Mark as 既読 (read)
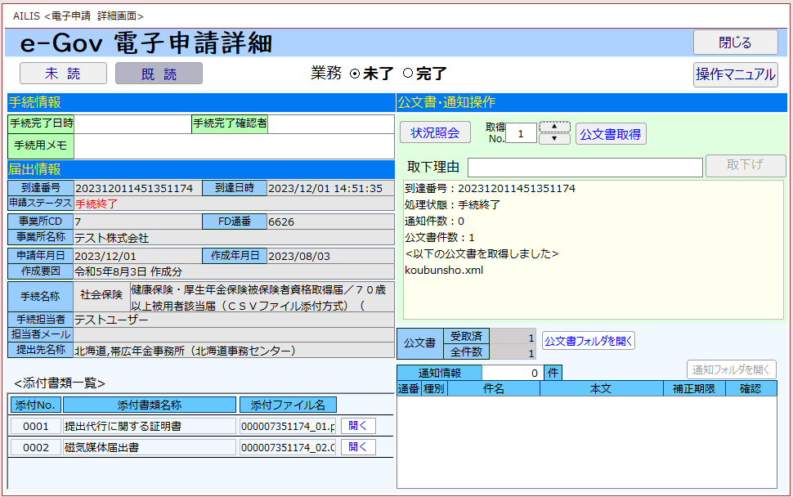793x497 pixels. click(x=159, y=74)
